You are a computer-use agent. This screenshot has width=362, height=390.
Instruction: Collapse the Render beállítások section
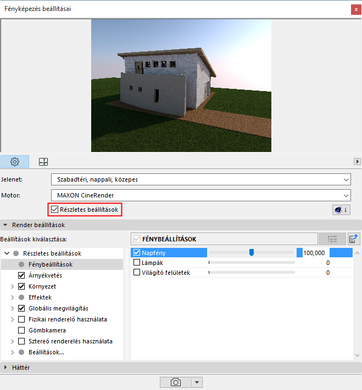tap(5, 225)
